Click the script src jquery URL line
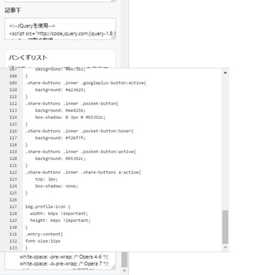 [x=63, y=34]
